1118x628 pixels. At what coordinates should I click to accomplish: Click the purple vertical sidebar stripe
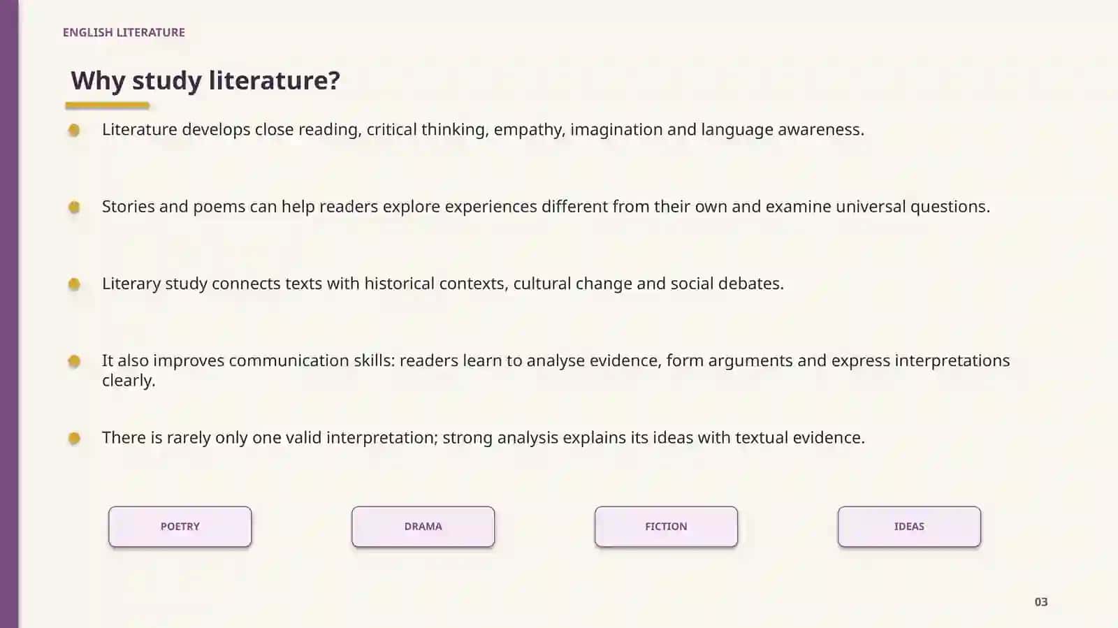click(9, 314)
